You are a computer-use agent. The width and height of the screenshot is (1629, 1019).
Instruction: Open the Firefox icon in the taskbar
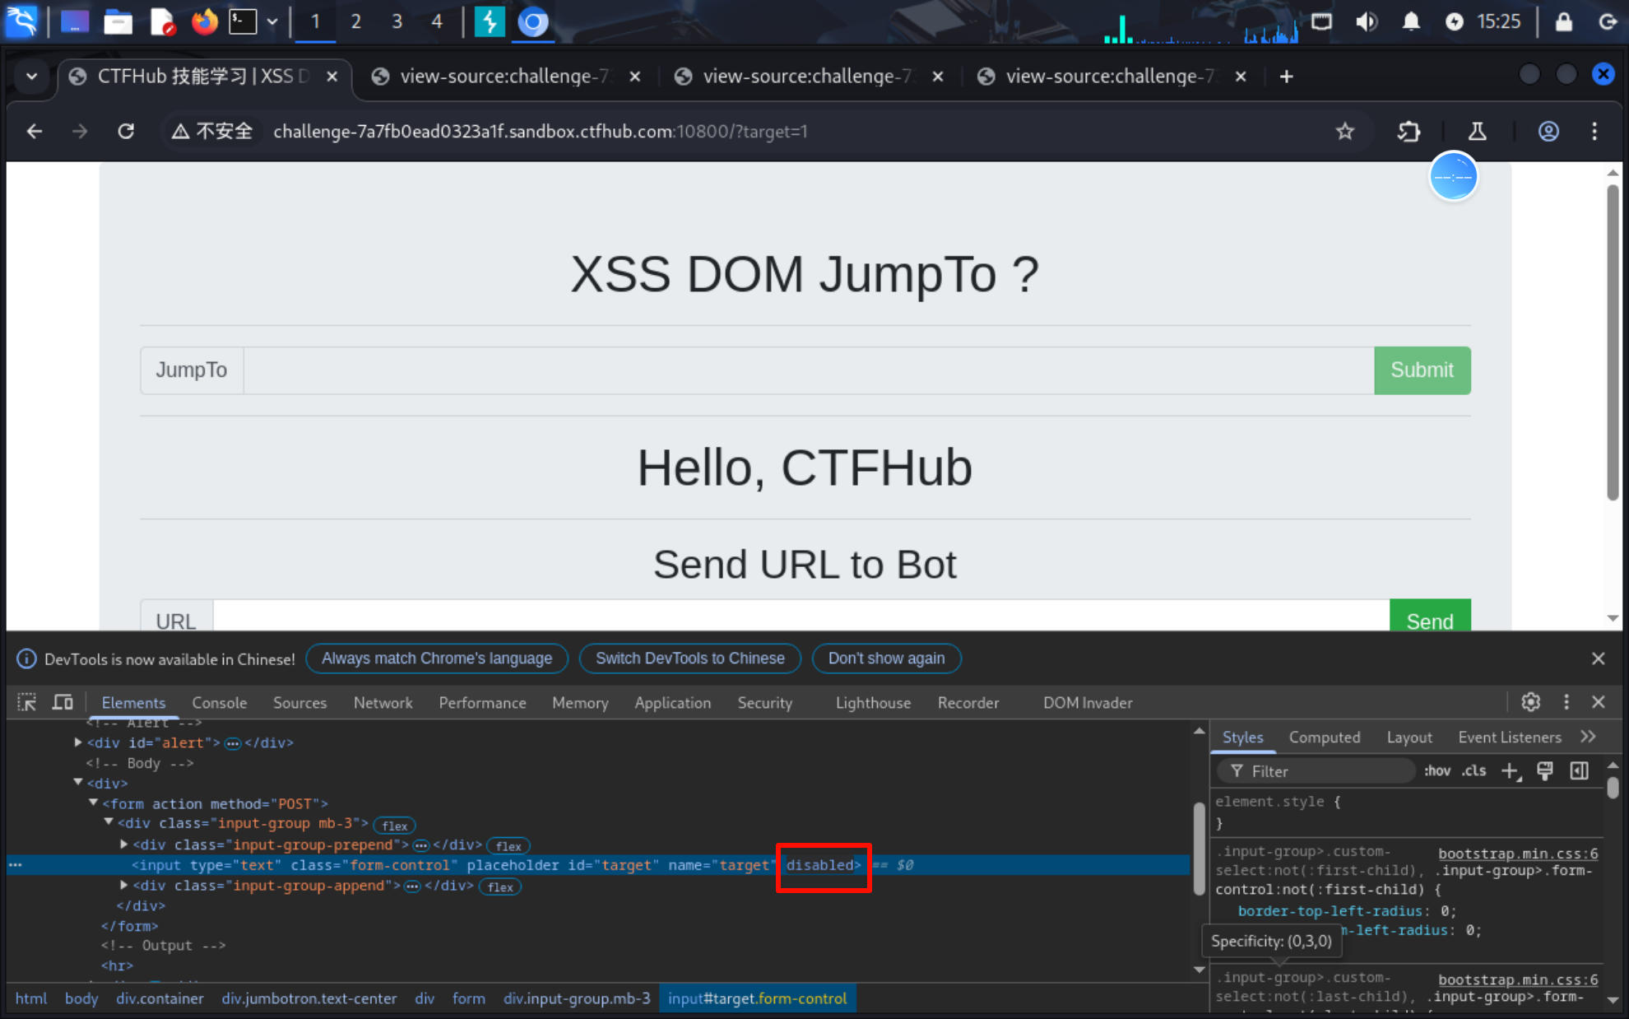[204, 21]
